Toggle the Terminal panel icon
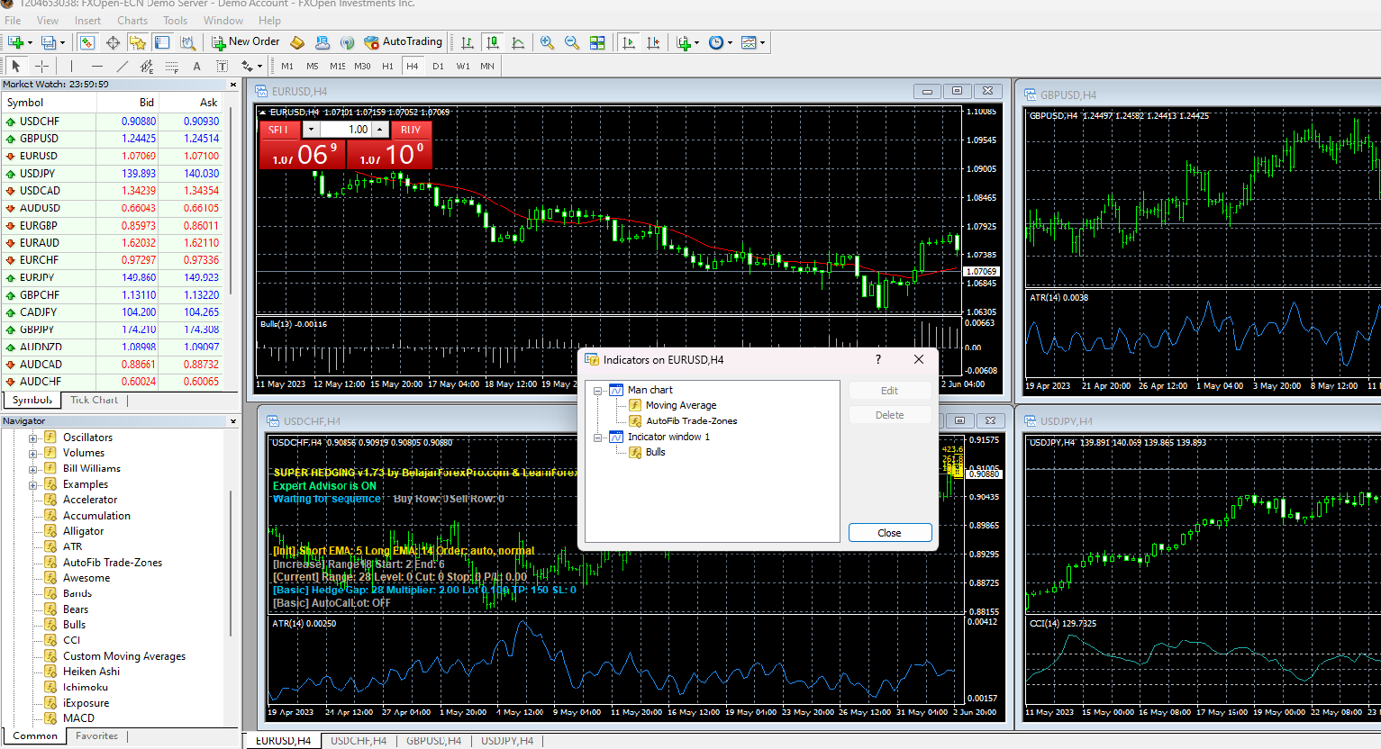The image size is (1381, 749). (x=162, y=42)
